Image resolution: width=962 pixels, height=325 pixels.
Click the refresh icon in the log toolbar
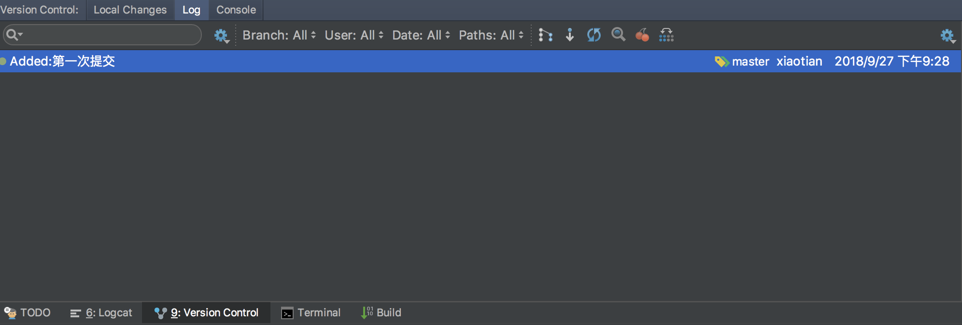(x=594, y=35)
